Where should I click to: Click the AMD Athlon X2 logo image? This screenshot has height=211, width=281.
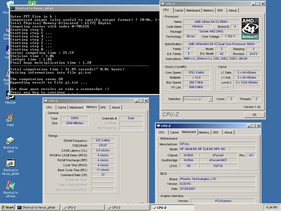point(250,29)
